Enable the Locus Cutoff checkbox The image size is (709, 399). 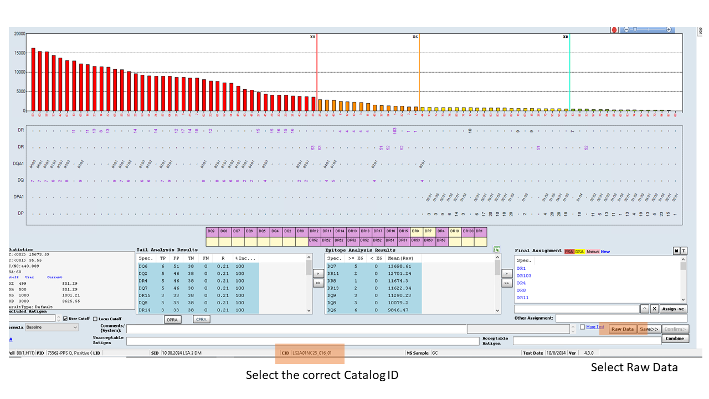click(x=95, y=319)
